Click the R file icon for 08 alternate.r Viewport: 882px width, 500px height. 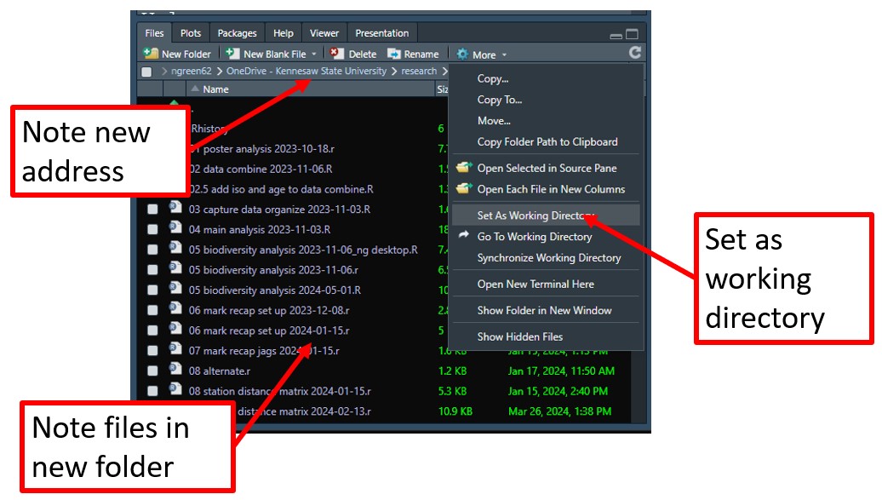pos(175,370)
